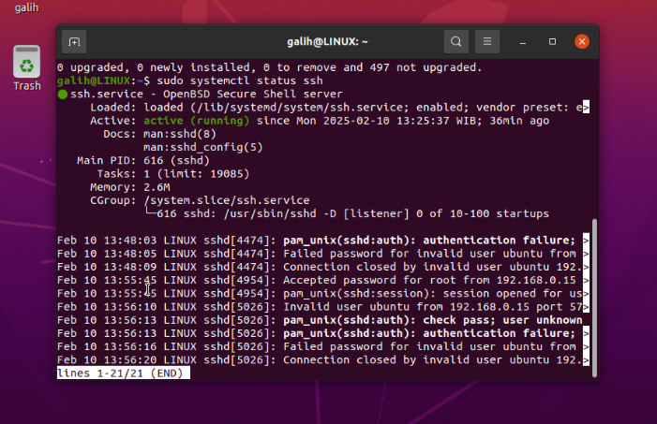Open the Trash desktop icon
The width and height of the screenshot is (657, 424).
pyautogui.click(x=27, y=68)
